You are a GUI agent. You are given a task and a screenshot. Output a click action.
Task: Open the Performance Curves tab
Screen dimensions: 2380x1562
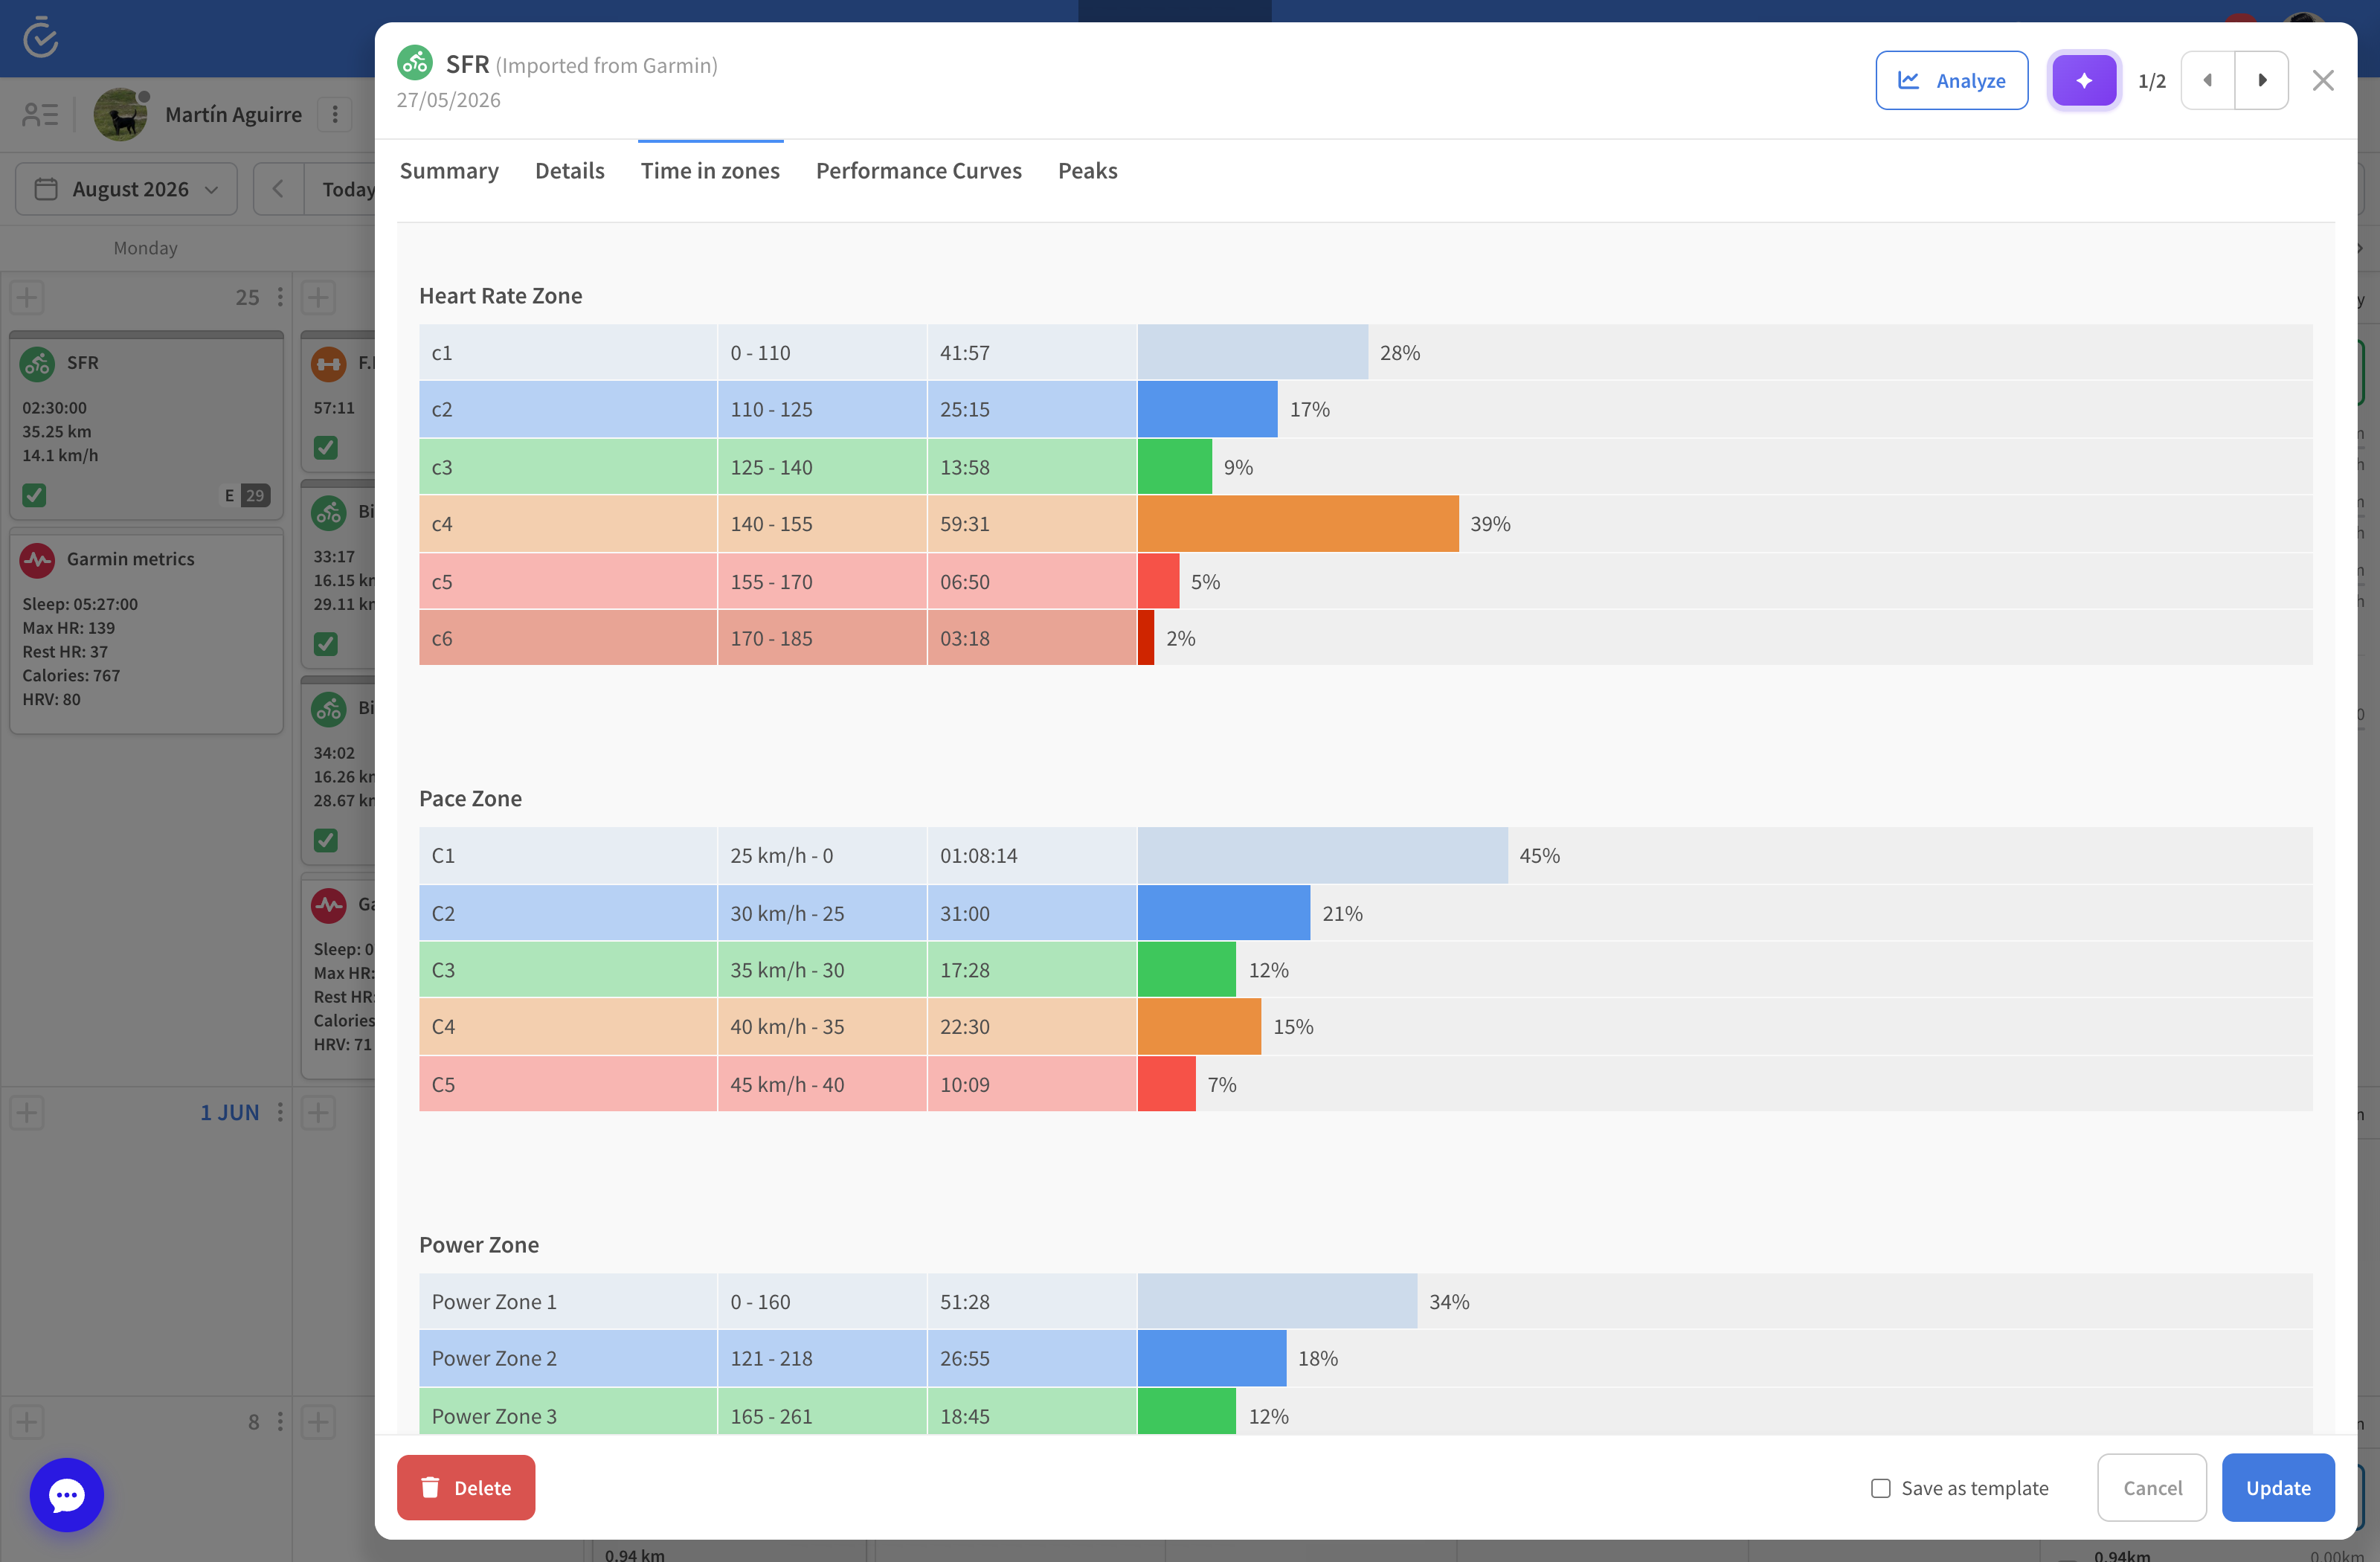pos(919,171)
